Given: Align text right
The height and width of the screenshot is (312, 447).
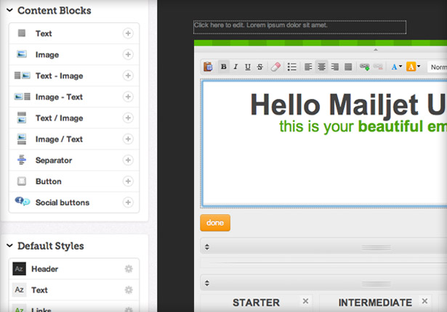Looking at the screenshot, I should tap(334, 67).
